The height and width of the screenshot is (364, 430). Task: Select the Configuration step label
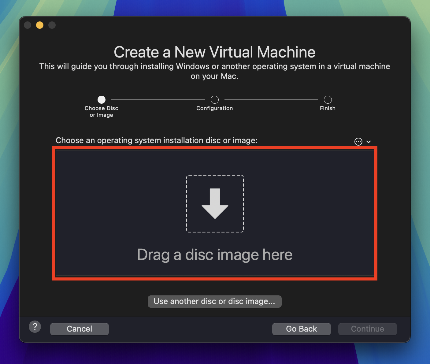pyautogui.click(x=214, y=108)
